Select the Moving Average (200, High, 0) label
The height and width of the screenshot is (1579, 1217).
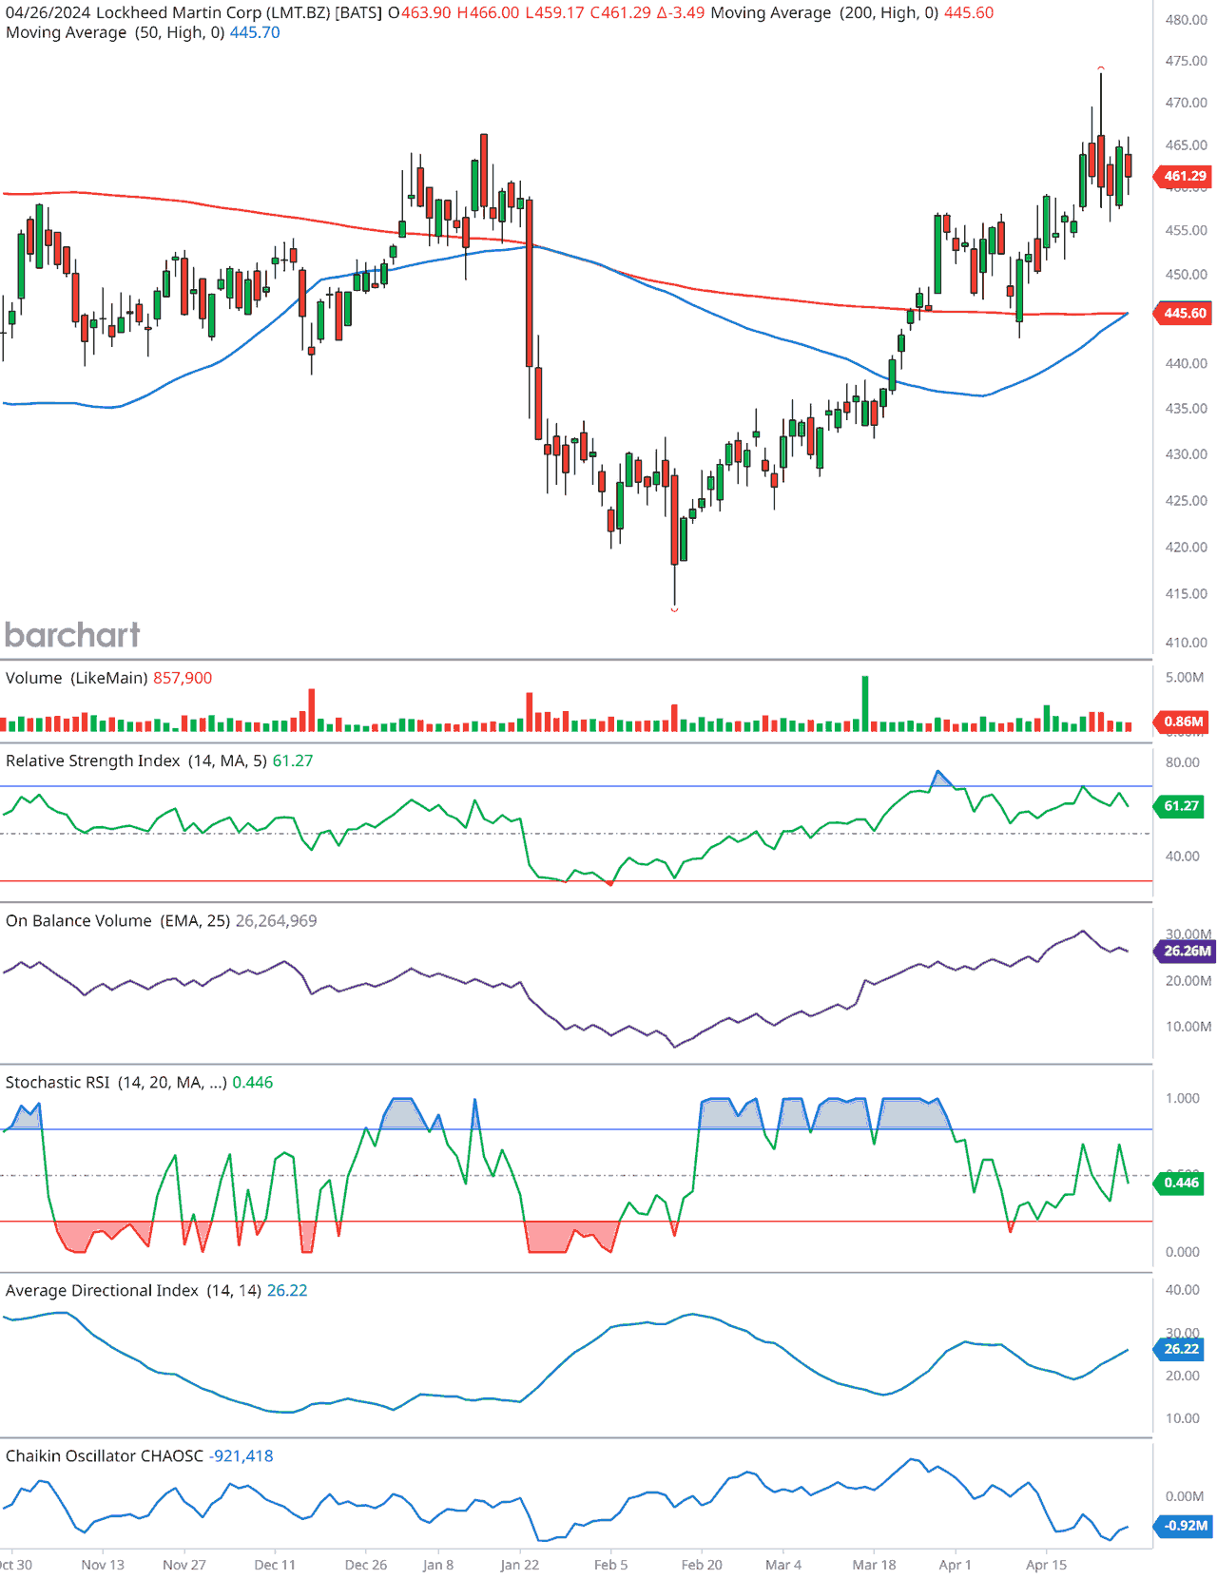[x=824, y=13]
